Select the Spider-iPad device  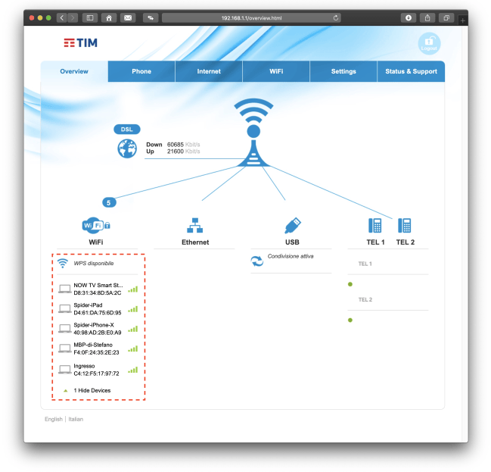[x=98, y=308]
